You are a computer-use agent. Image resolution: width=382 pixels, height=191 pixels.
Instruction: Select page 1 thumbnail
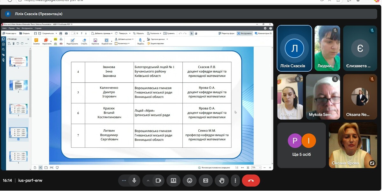coord(18,61)
